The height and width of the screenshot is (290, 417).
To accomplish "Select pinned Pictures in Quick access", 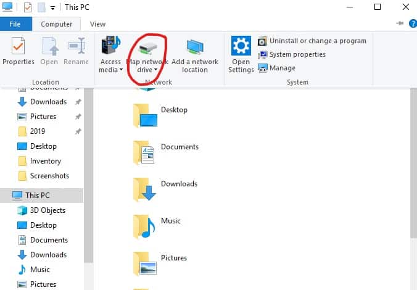I will pos(37,117).
